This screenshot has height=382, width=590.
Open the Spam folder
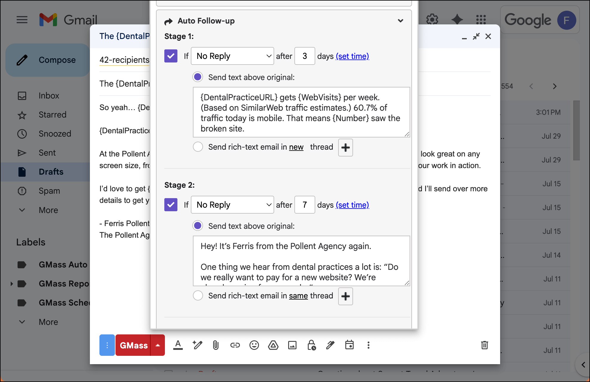[x=45, y=191]
